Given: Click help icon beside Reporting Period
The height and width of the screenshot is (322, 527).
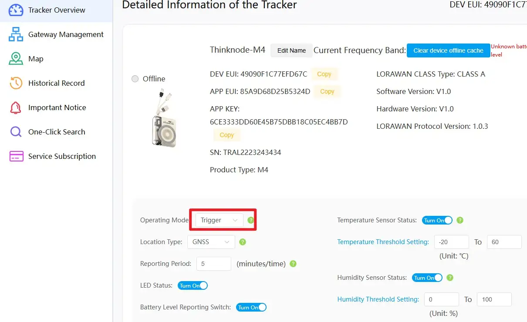Looking at the screenshot, I should point(293,264).
